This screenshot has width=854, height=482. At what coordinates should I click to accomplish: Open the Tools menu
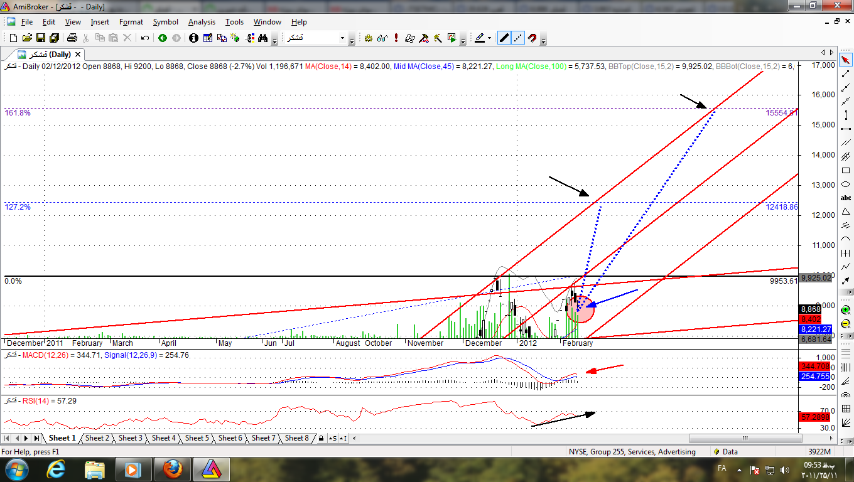234,22
